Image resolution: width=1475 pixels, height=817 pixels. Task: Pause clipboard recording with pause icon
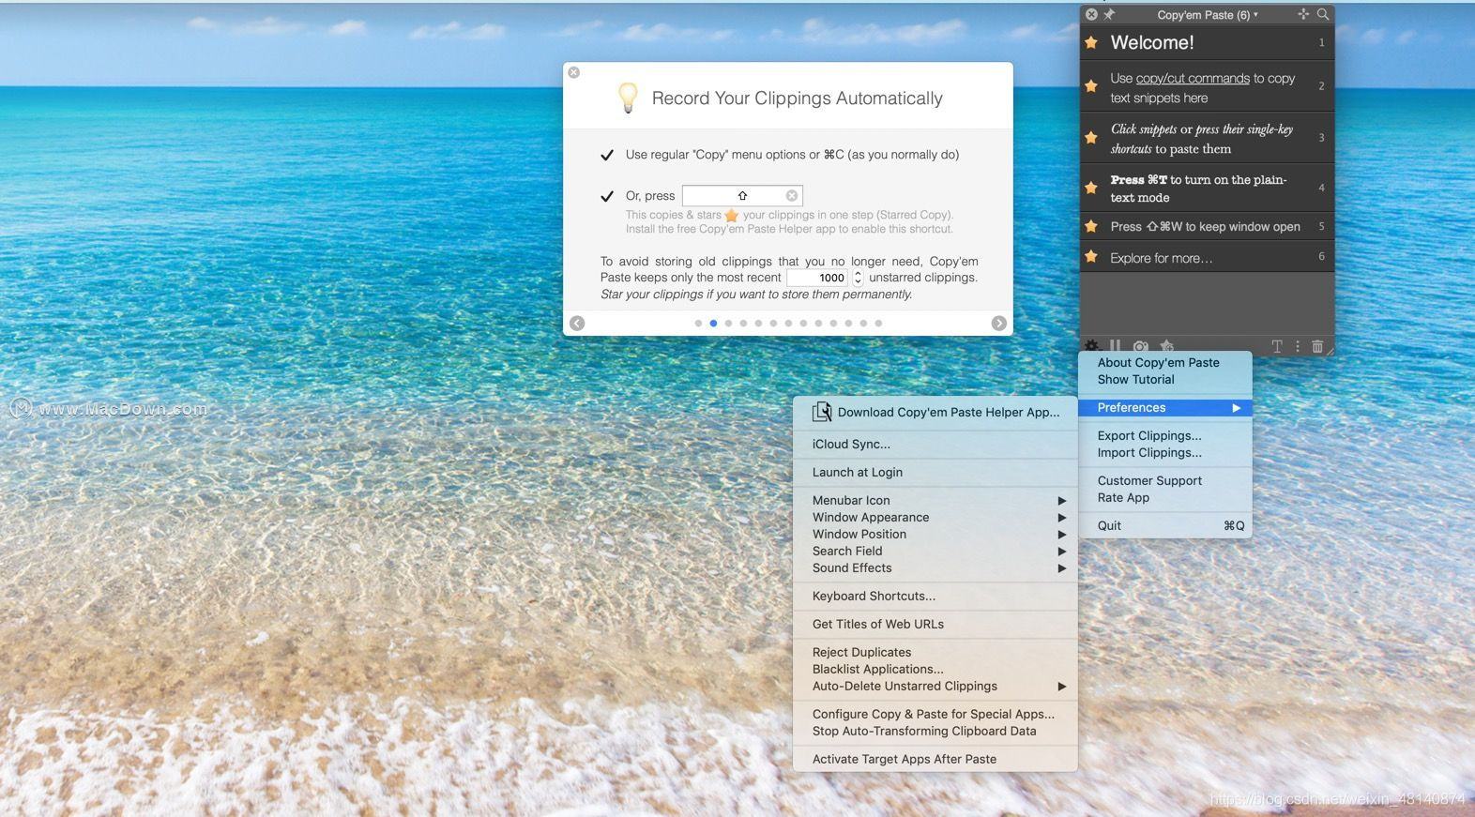[x=1115, y=346]
